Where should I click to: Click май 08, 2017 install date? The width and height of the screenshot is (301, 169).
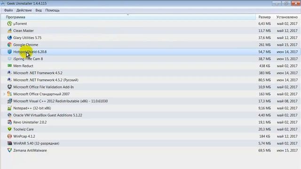click(287, 101)
